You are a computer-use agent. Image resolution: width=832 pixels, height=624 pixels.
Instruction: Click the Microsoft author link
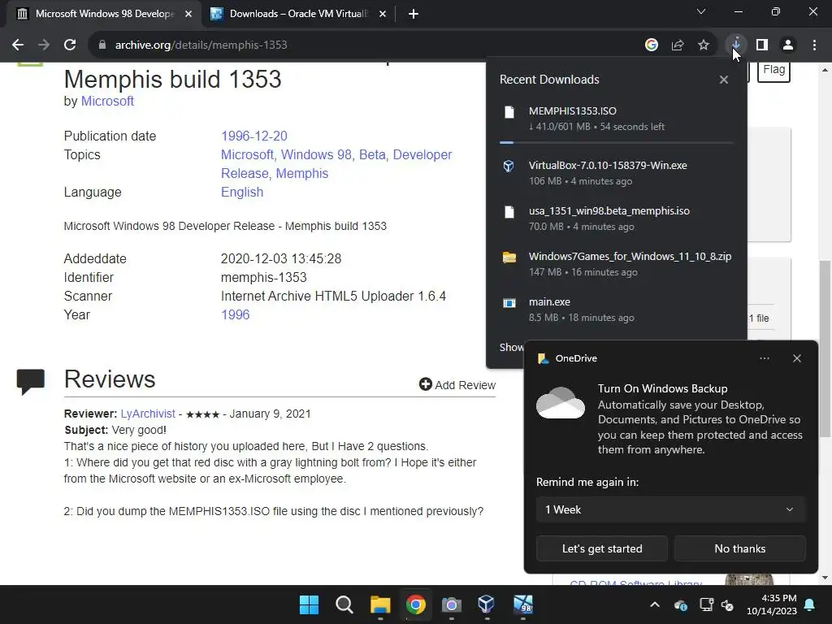coord(107,101)
